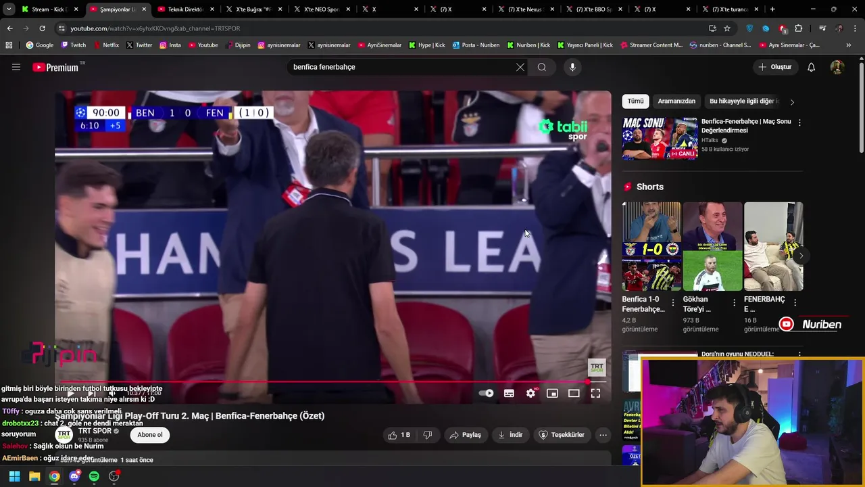
Task: Send thanks with the Teşekkürler button
Action: [562, 435]
